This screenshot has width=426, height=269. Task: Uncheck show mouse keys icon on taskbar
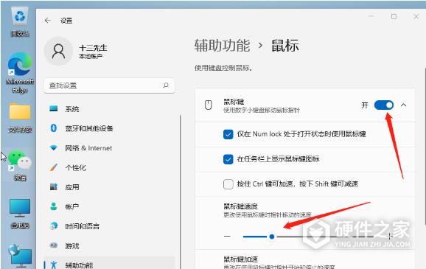coord(228,159)
